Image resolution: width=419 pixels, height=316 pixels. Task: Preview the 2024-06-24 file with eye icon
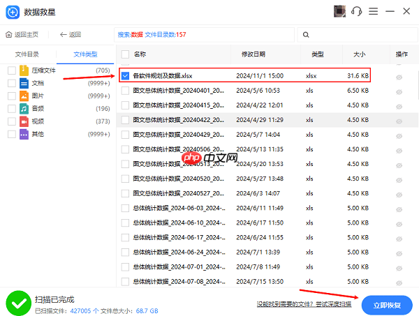click(399, 253)
